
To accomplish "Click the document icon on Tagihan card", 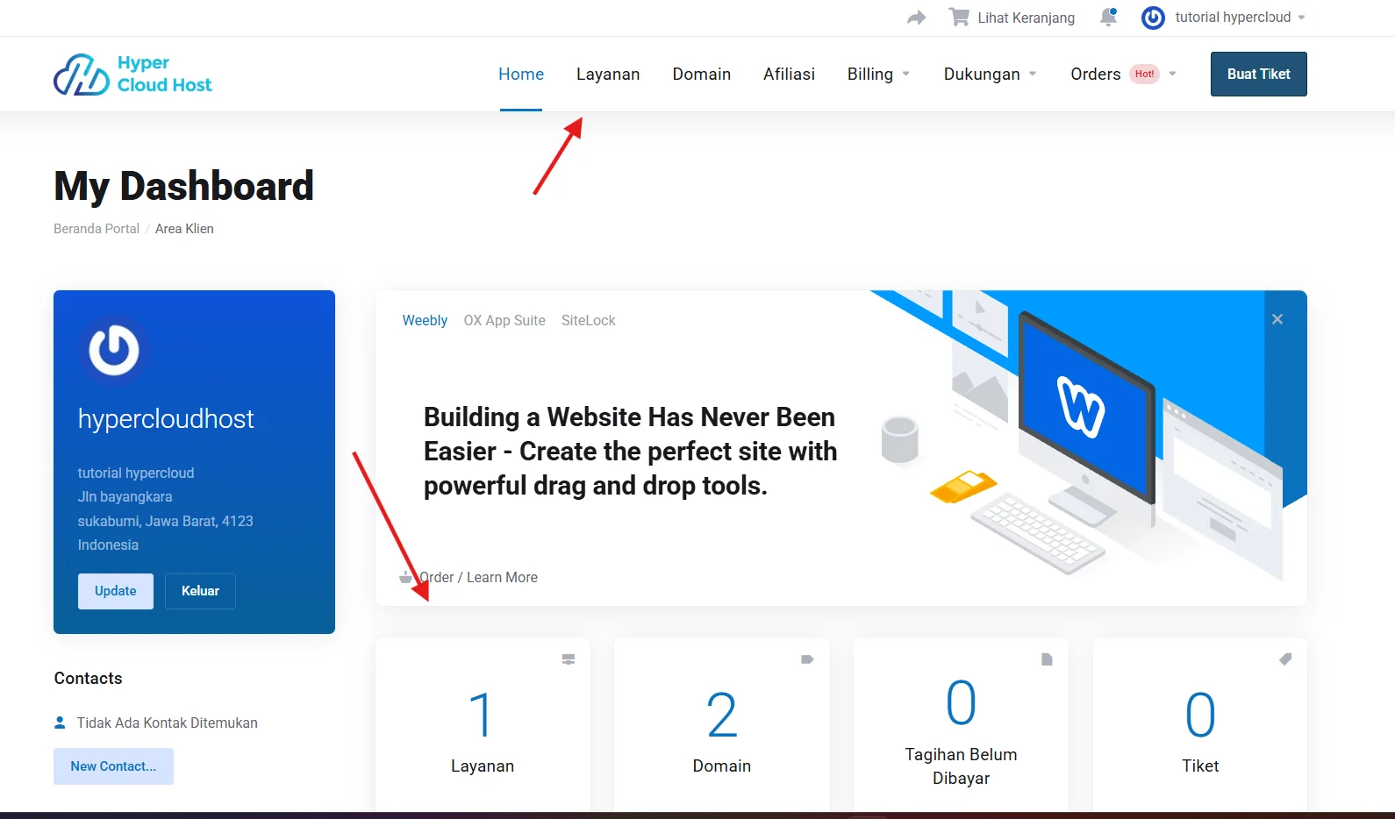I will 1047,659.
